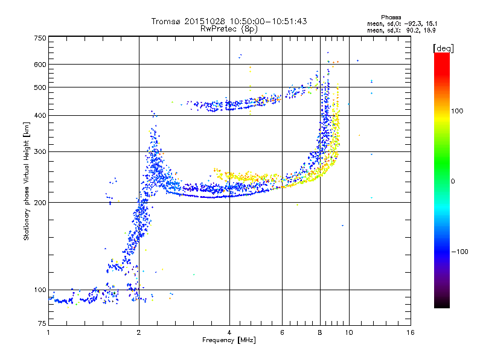
Task: Click the y-axis tick label '400'
Action: (x=40, y=115)
